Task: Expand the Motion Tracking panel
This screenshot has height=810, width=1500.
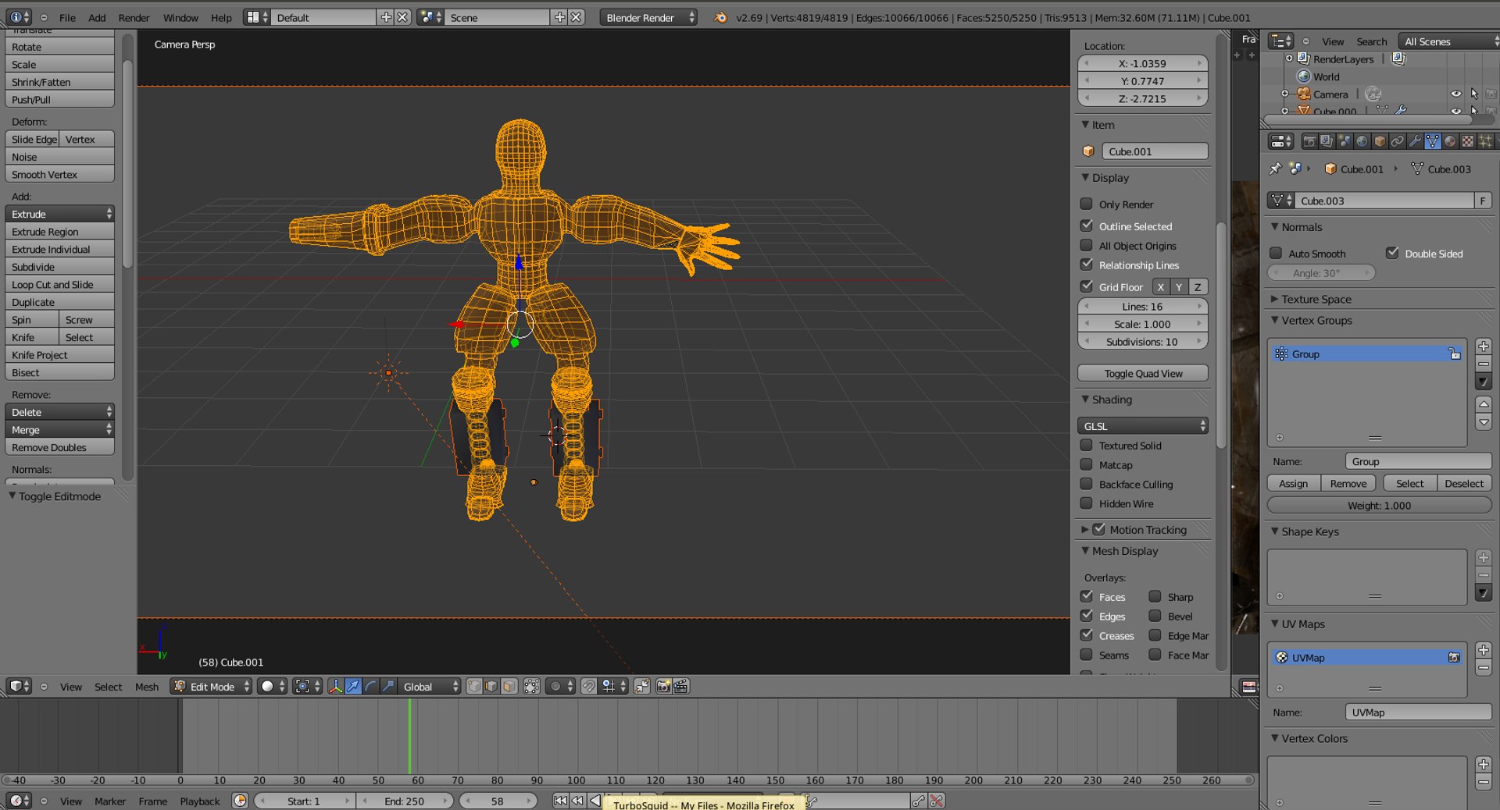Action: point(1084,529)
